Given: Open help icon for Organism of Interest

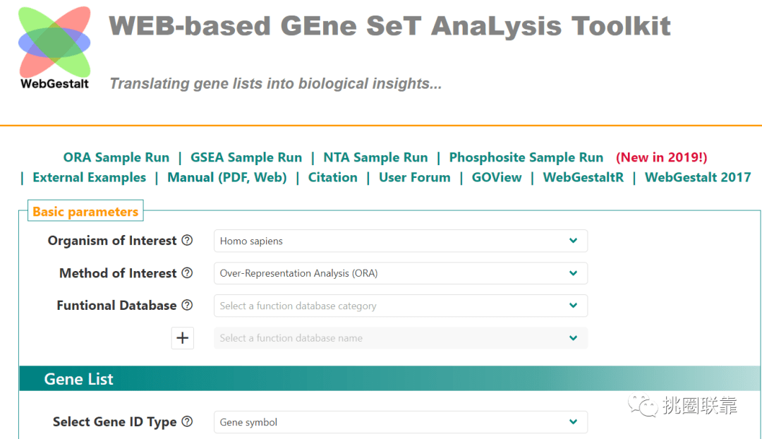Looking at the screenshot, I should (187, 240).
